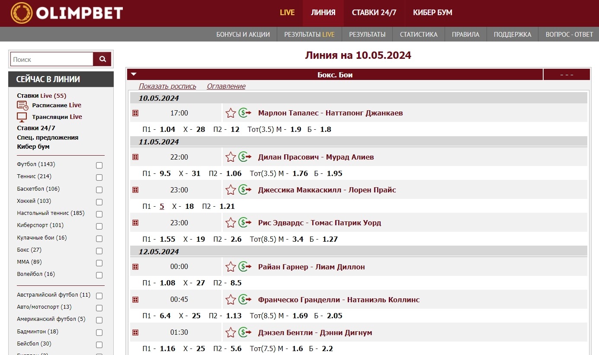
Task: Click the Показать роспись link
Action: (x=167, y=86)
